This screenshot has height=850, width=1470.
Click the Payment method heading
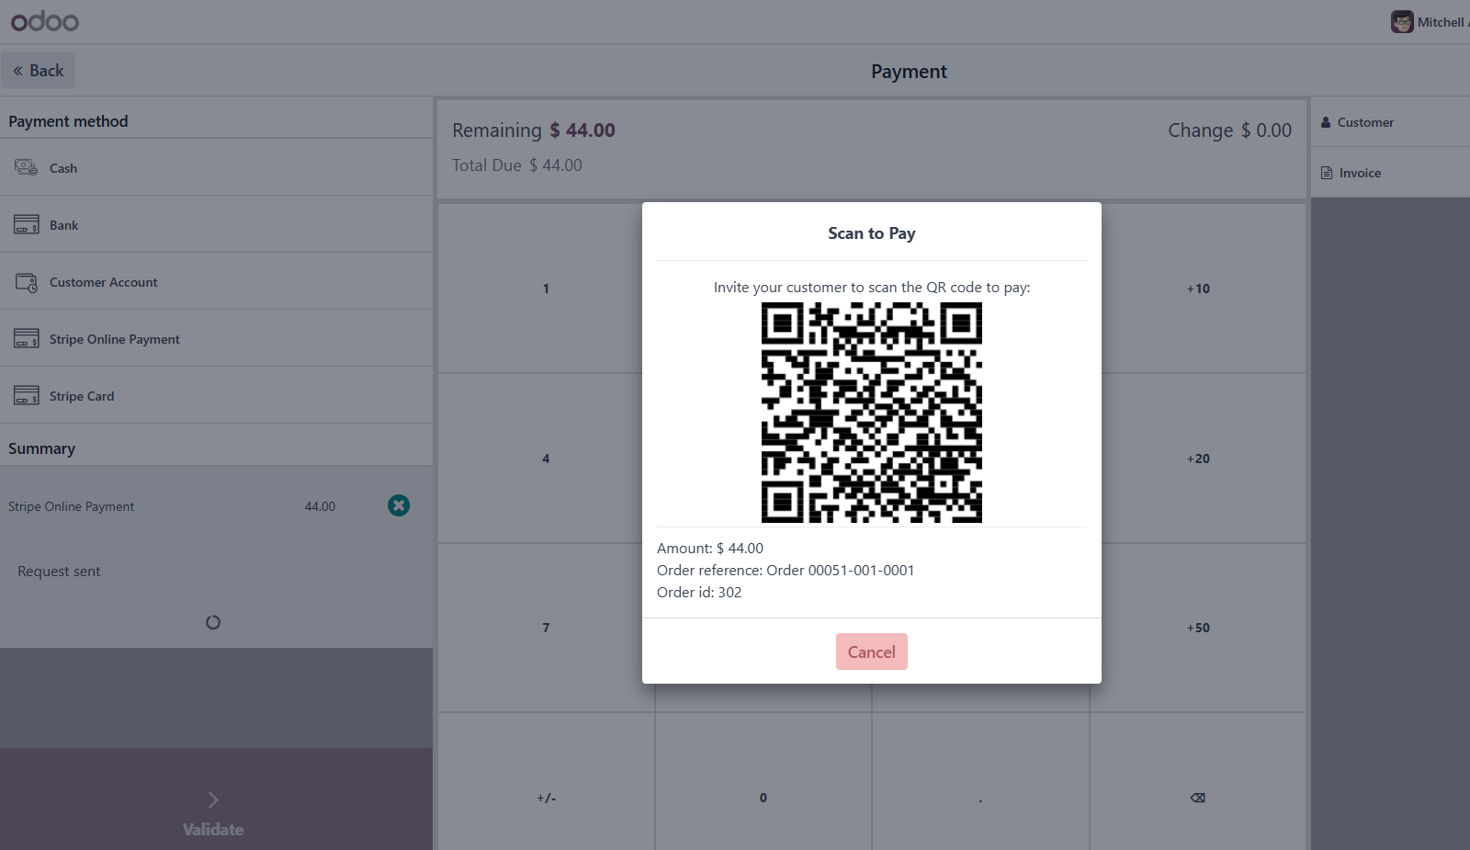click(68, 121)
